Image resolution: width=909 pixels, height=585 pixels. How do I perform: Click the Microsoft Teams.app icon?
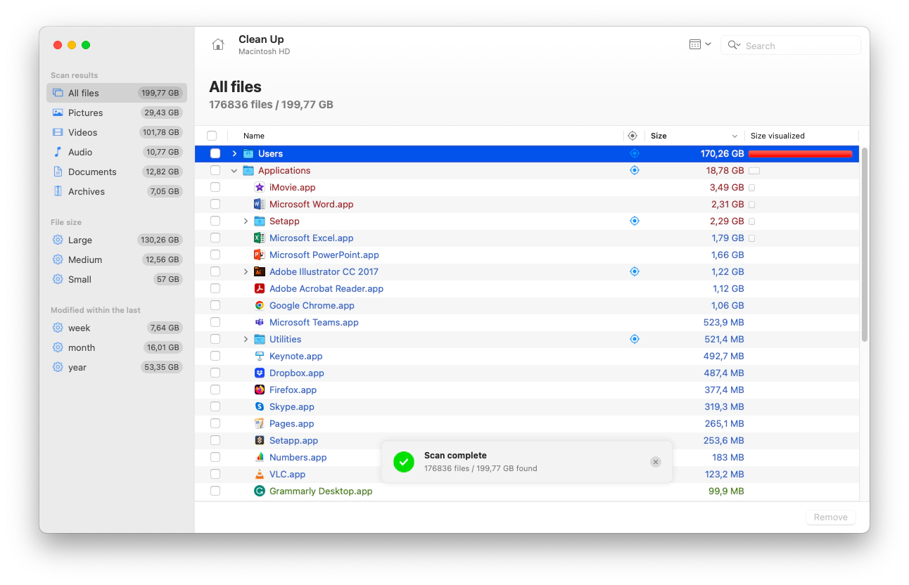(259, 322)
